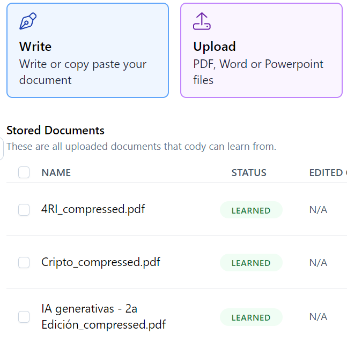Screen dimensions: 347x342
Task: Sort documents by STATUS column header
Action: pyautogui.click(x=249, y=173)
